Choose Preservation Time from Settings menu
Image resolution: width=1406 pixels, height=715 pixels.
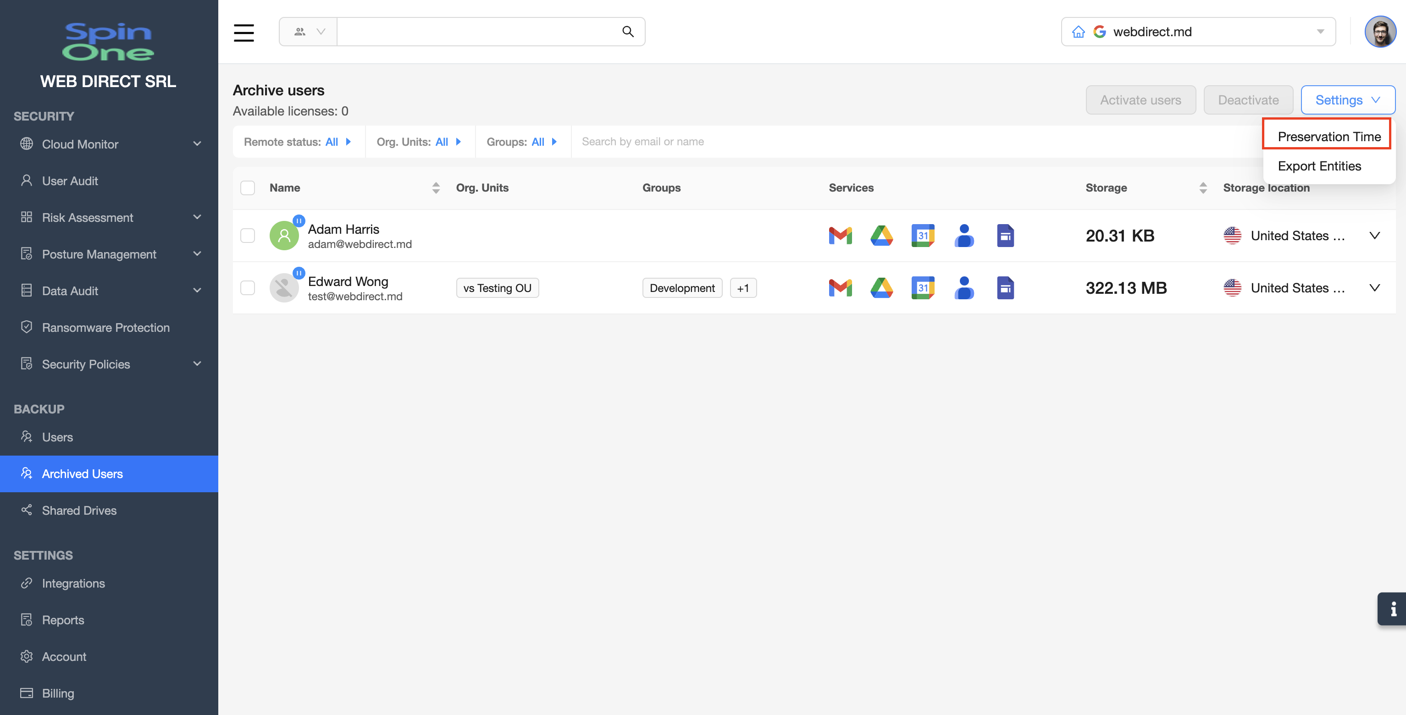[x=1329, y=136]
